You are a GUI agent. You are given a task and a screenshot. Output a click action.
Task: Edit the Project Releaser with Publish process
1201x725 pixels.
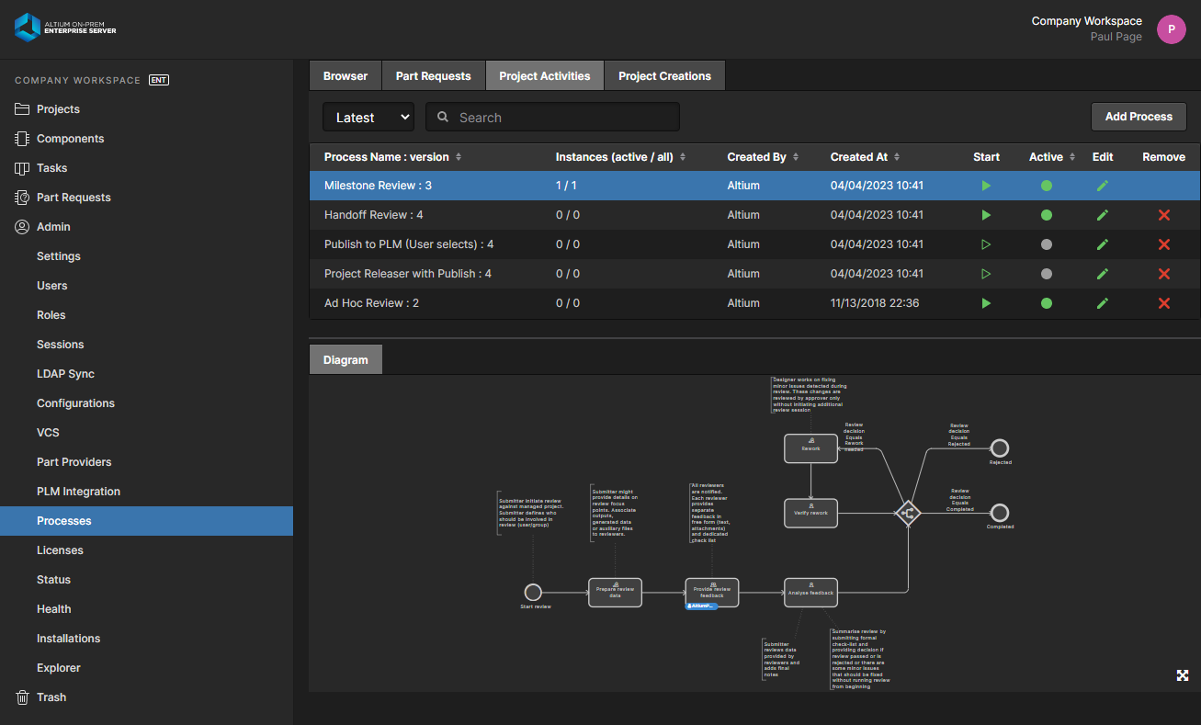pyautogui.click(x=1103, y=274)
